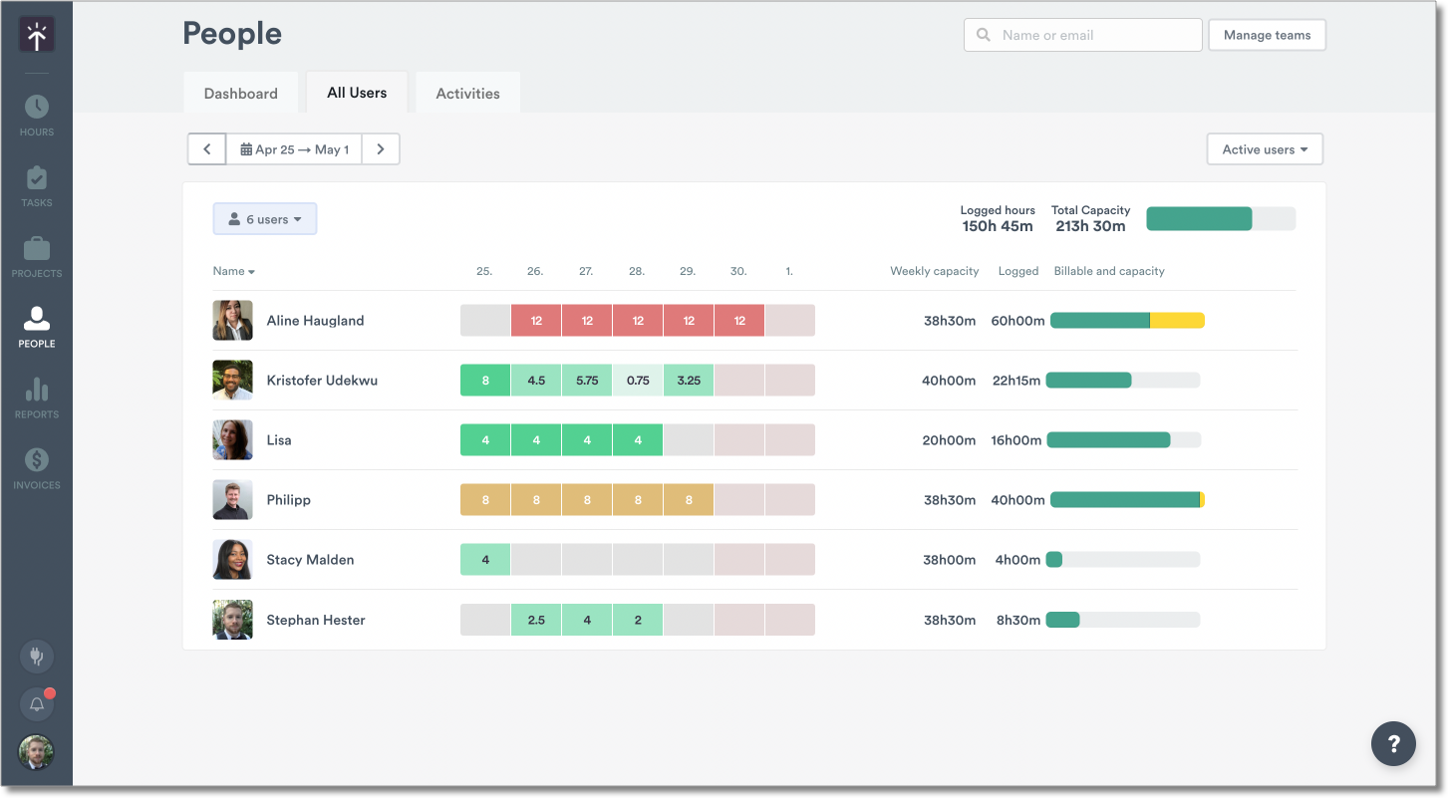This screenshot has width=1449, height=799.
Task: Click the Manage teams button
Action: [1267, 34]
